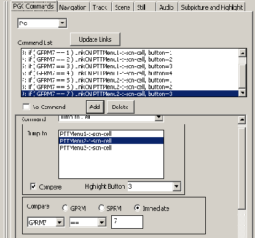The width and height of the screenshot is (255, 238).
Task: Click the Update Links button
Action: (x=95, y=39)
